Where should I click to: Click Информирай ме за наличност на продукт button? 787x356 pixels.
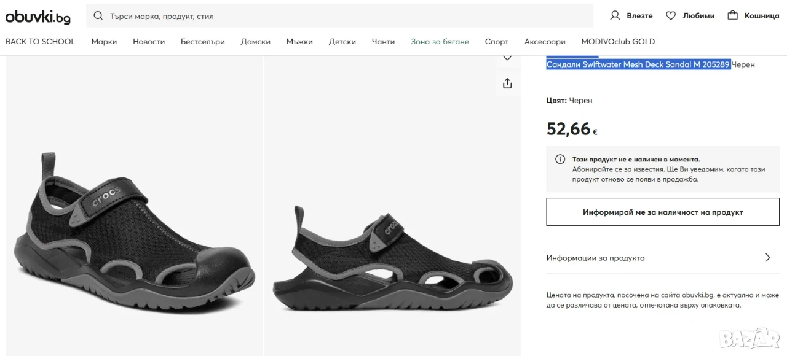click(663, 212)
